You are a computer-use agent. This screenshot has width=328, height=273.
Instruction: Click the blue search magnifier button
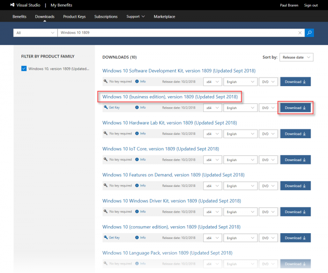[309, 33]
